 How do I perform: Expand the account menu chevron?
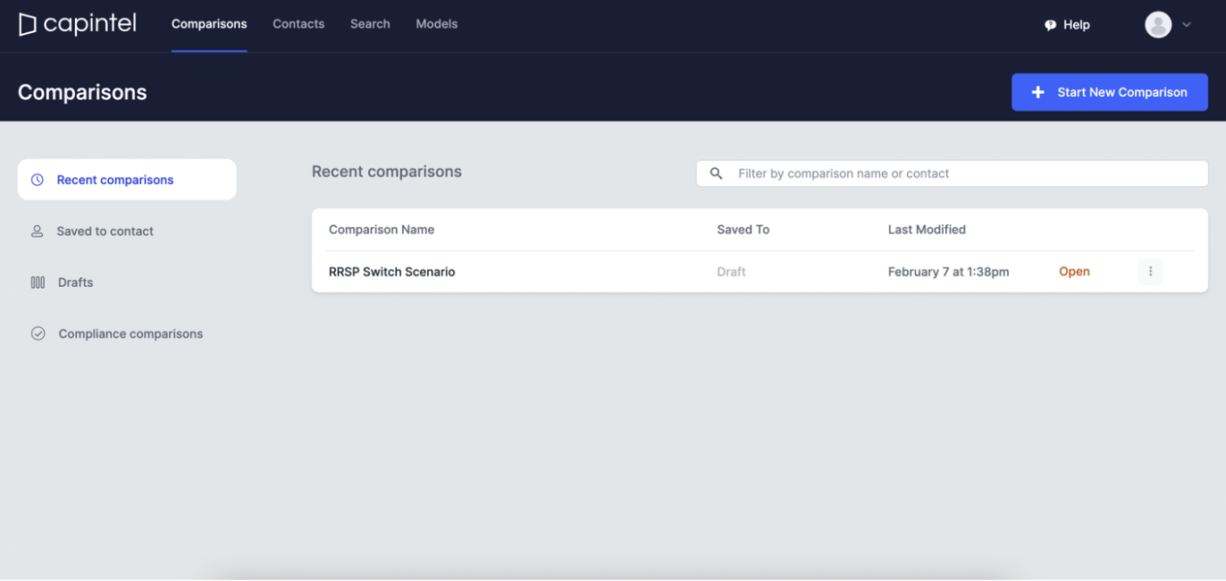click(1187, 25)
